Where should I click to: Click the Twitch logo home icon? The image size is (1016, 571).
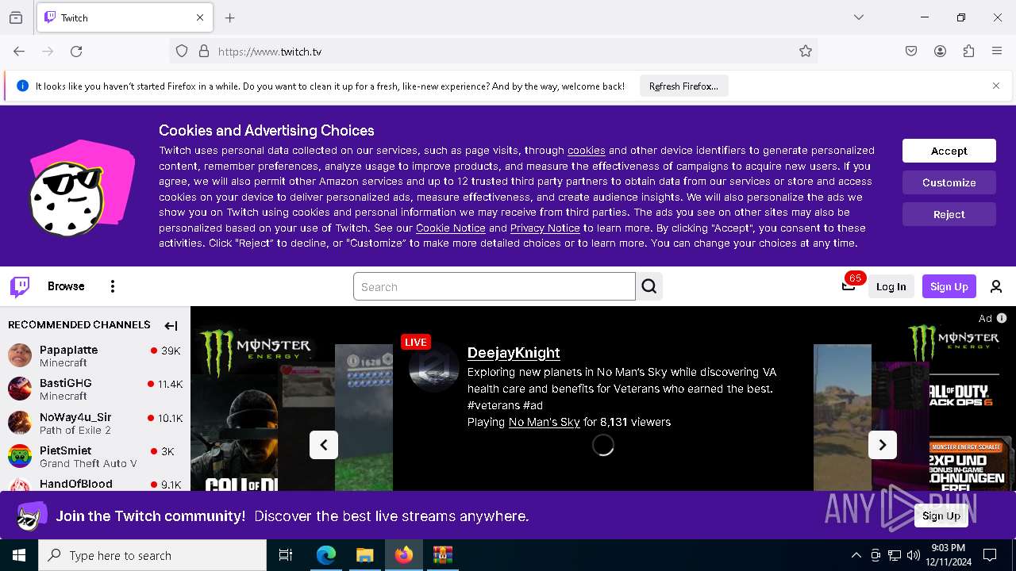click(x=20, y=286)
